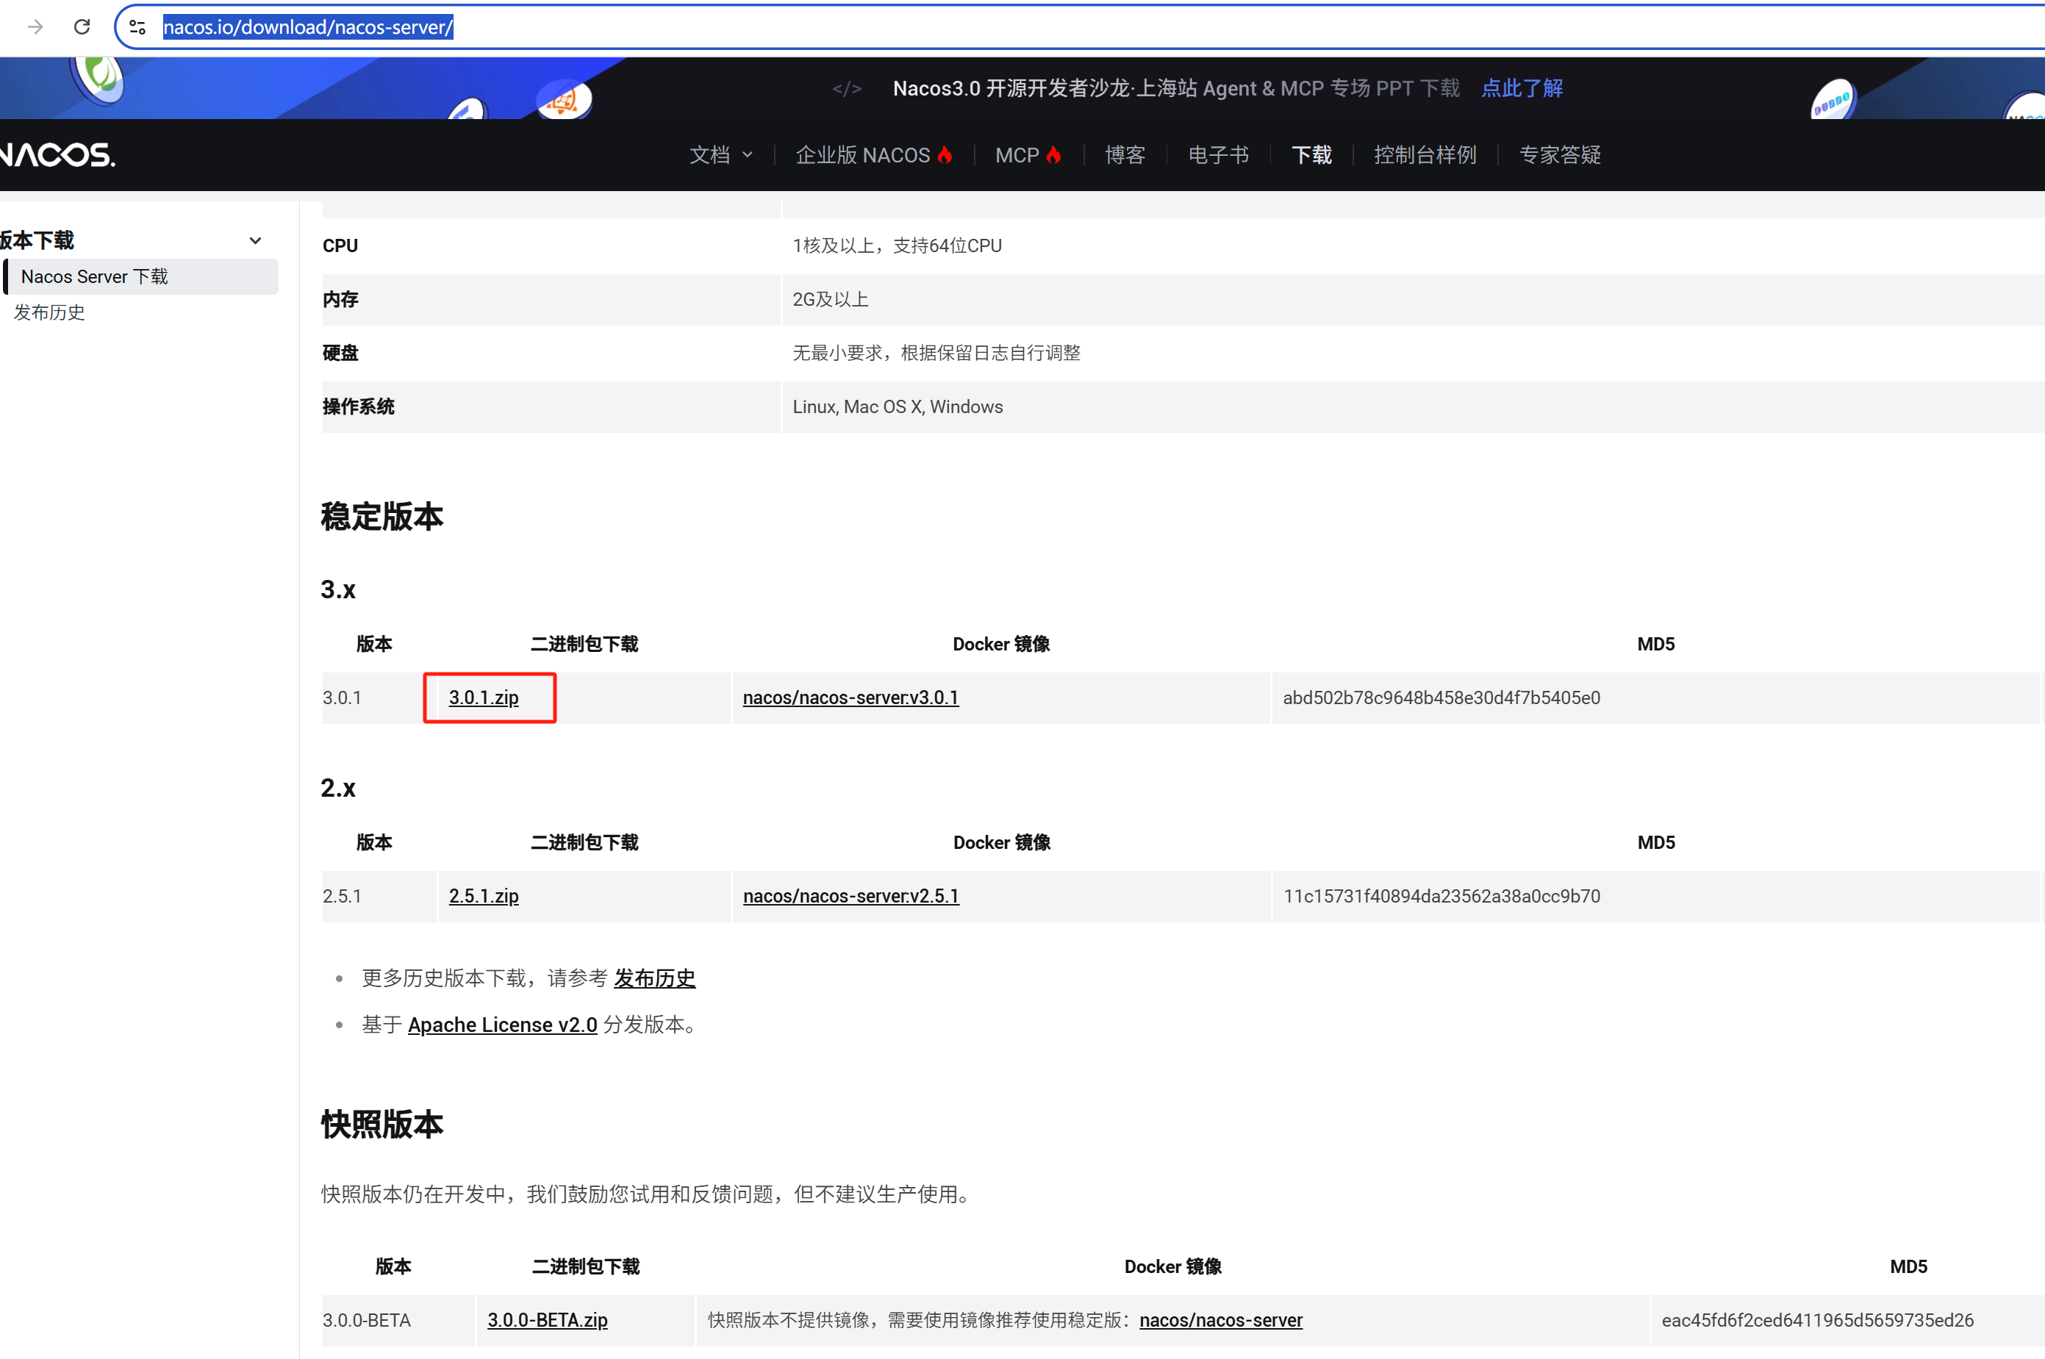Open the Apache License v2.0 link

point(502,1025)
